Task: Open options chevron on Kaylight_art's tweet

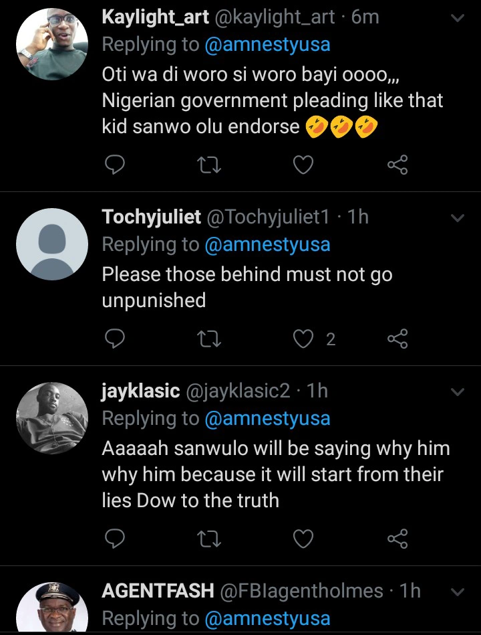Action: tap(458, 19)
